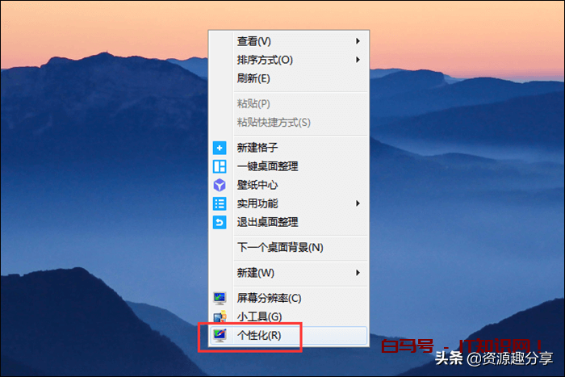Click the 壁纸中心 cube icon
The width and height of the screenshot is (565, 377).
tap(220, 185)
